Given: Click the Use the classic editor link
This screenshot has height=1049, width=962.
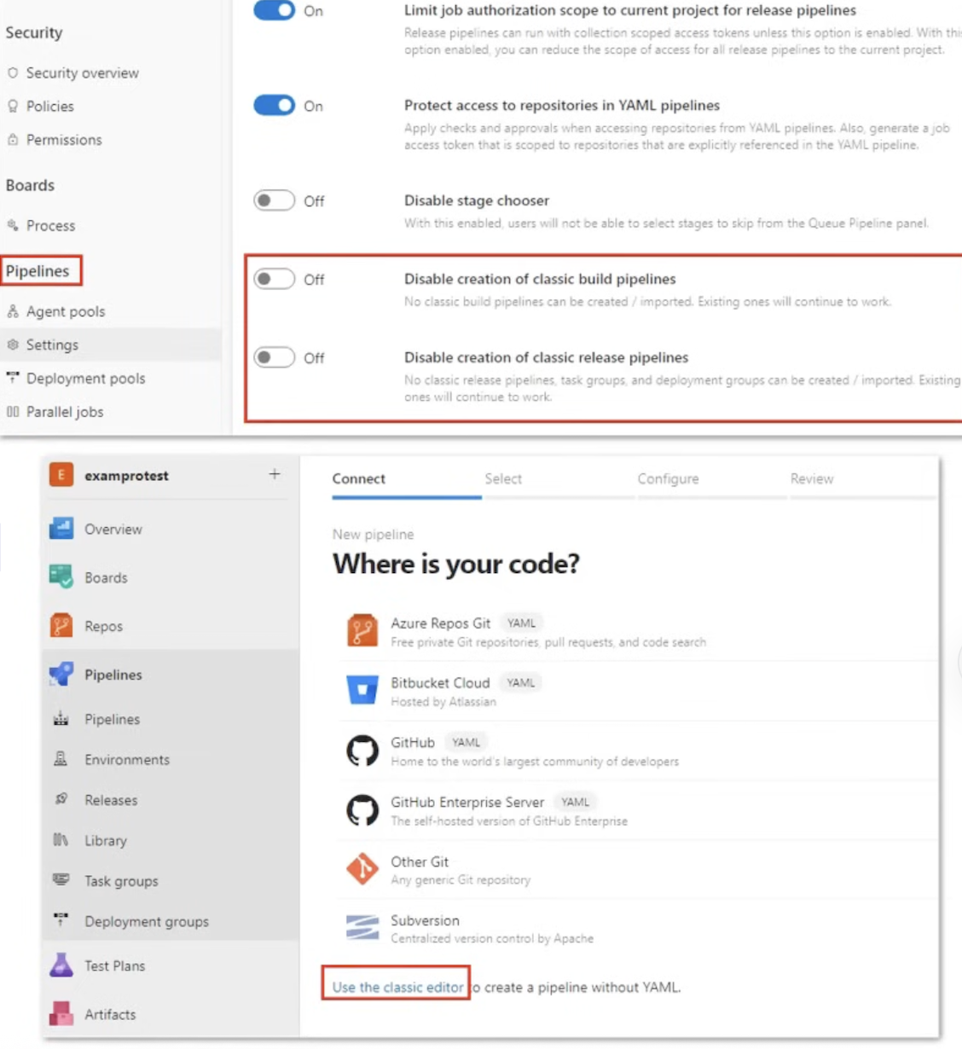Looking at the screenshot, I should 397,987.
